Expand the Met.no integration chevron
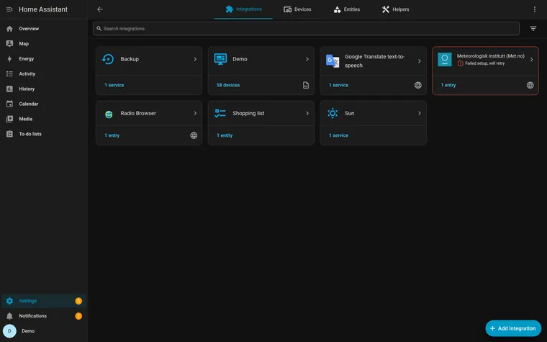Viewport: 547px width, 342px height. pos(531,59)
